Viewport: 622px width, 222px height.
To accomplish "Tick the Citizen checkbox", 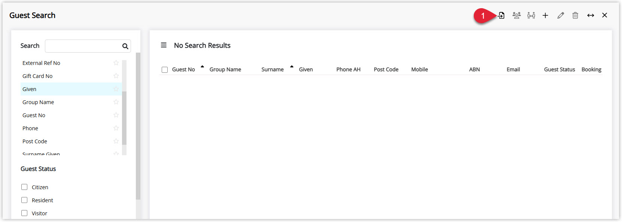I will click(24, 187).
